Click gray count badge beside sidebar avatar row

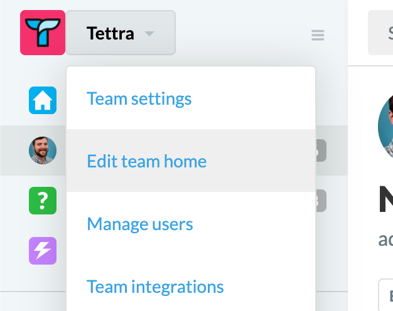tap(321, 150)
